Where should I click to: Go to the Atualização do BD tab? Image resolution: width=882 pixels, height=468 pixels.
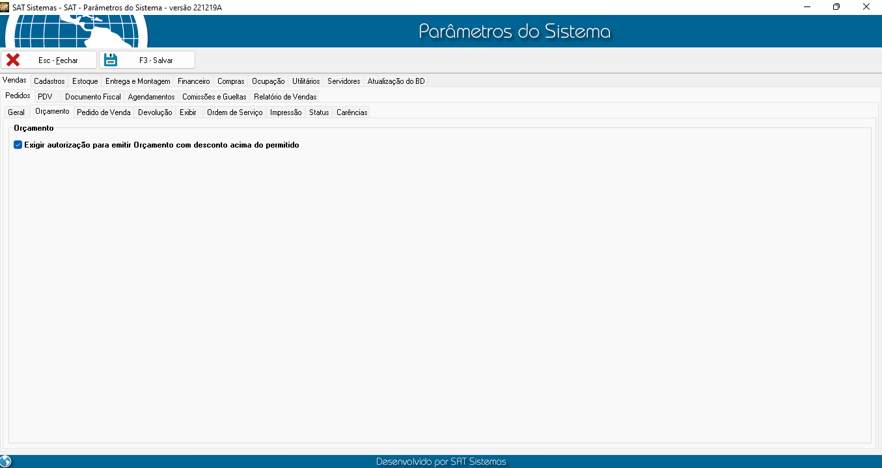(x=396, y=81)
